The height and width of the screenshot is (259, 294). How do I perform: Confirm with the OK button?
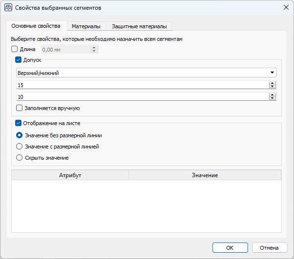230,248
